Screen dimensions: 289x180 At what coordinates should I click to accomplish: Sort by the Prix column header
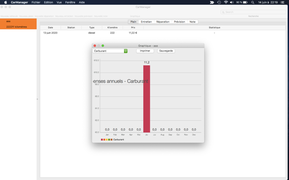133,28
